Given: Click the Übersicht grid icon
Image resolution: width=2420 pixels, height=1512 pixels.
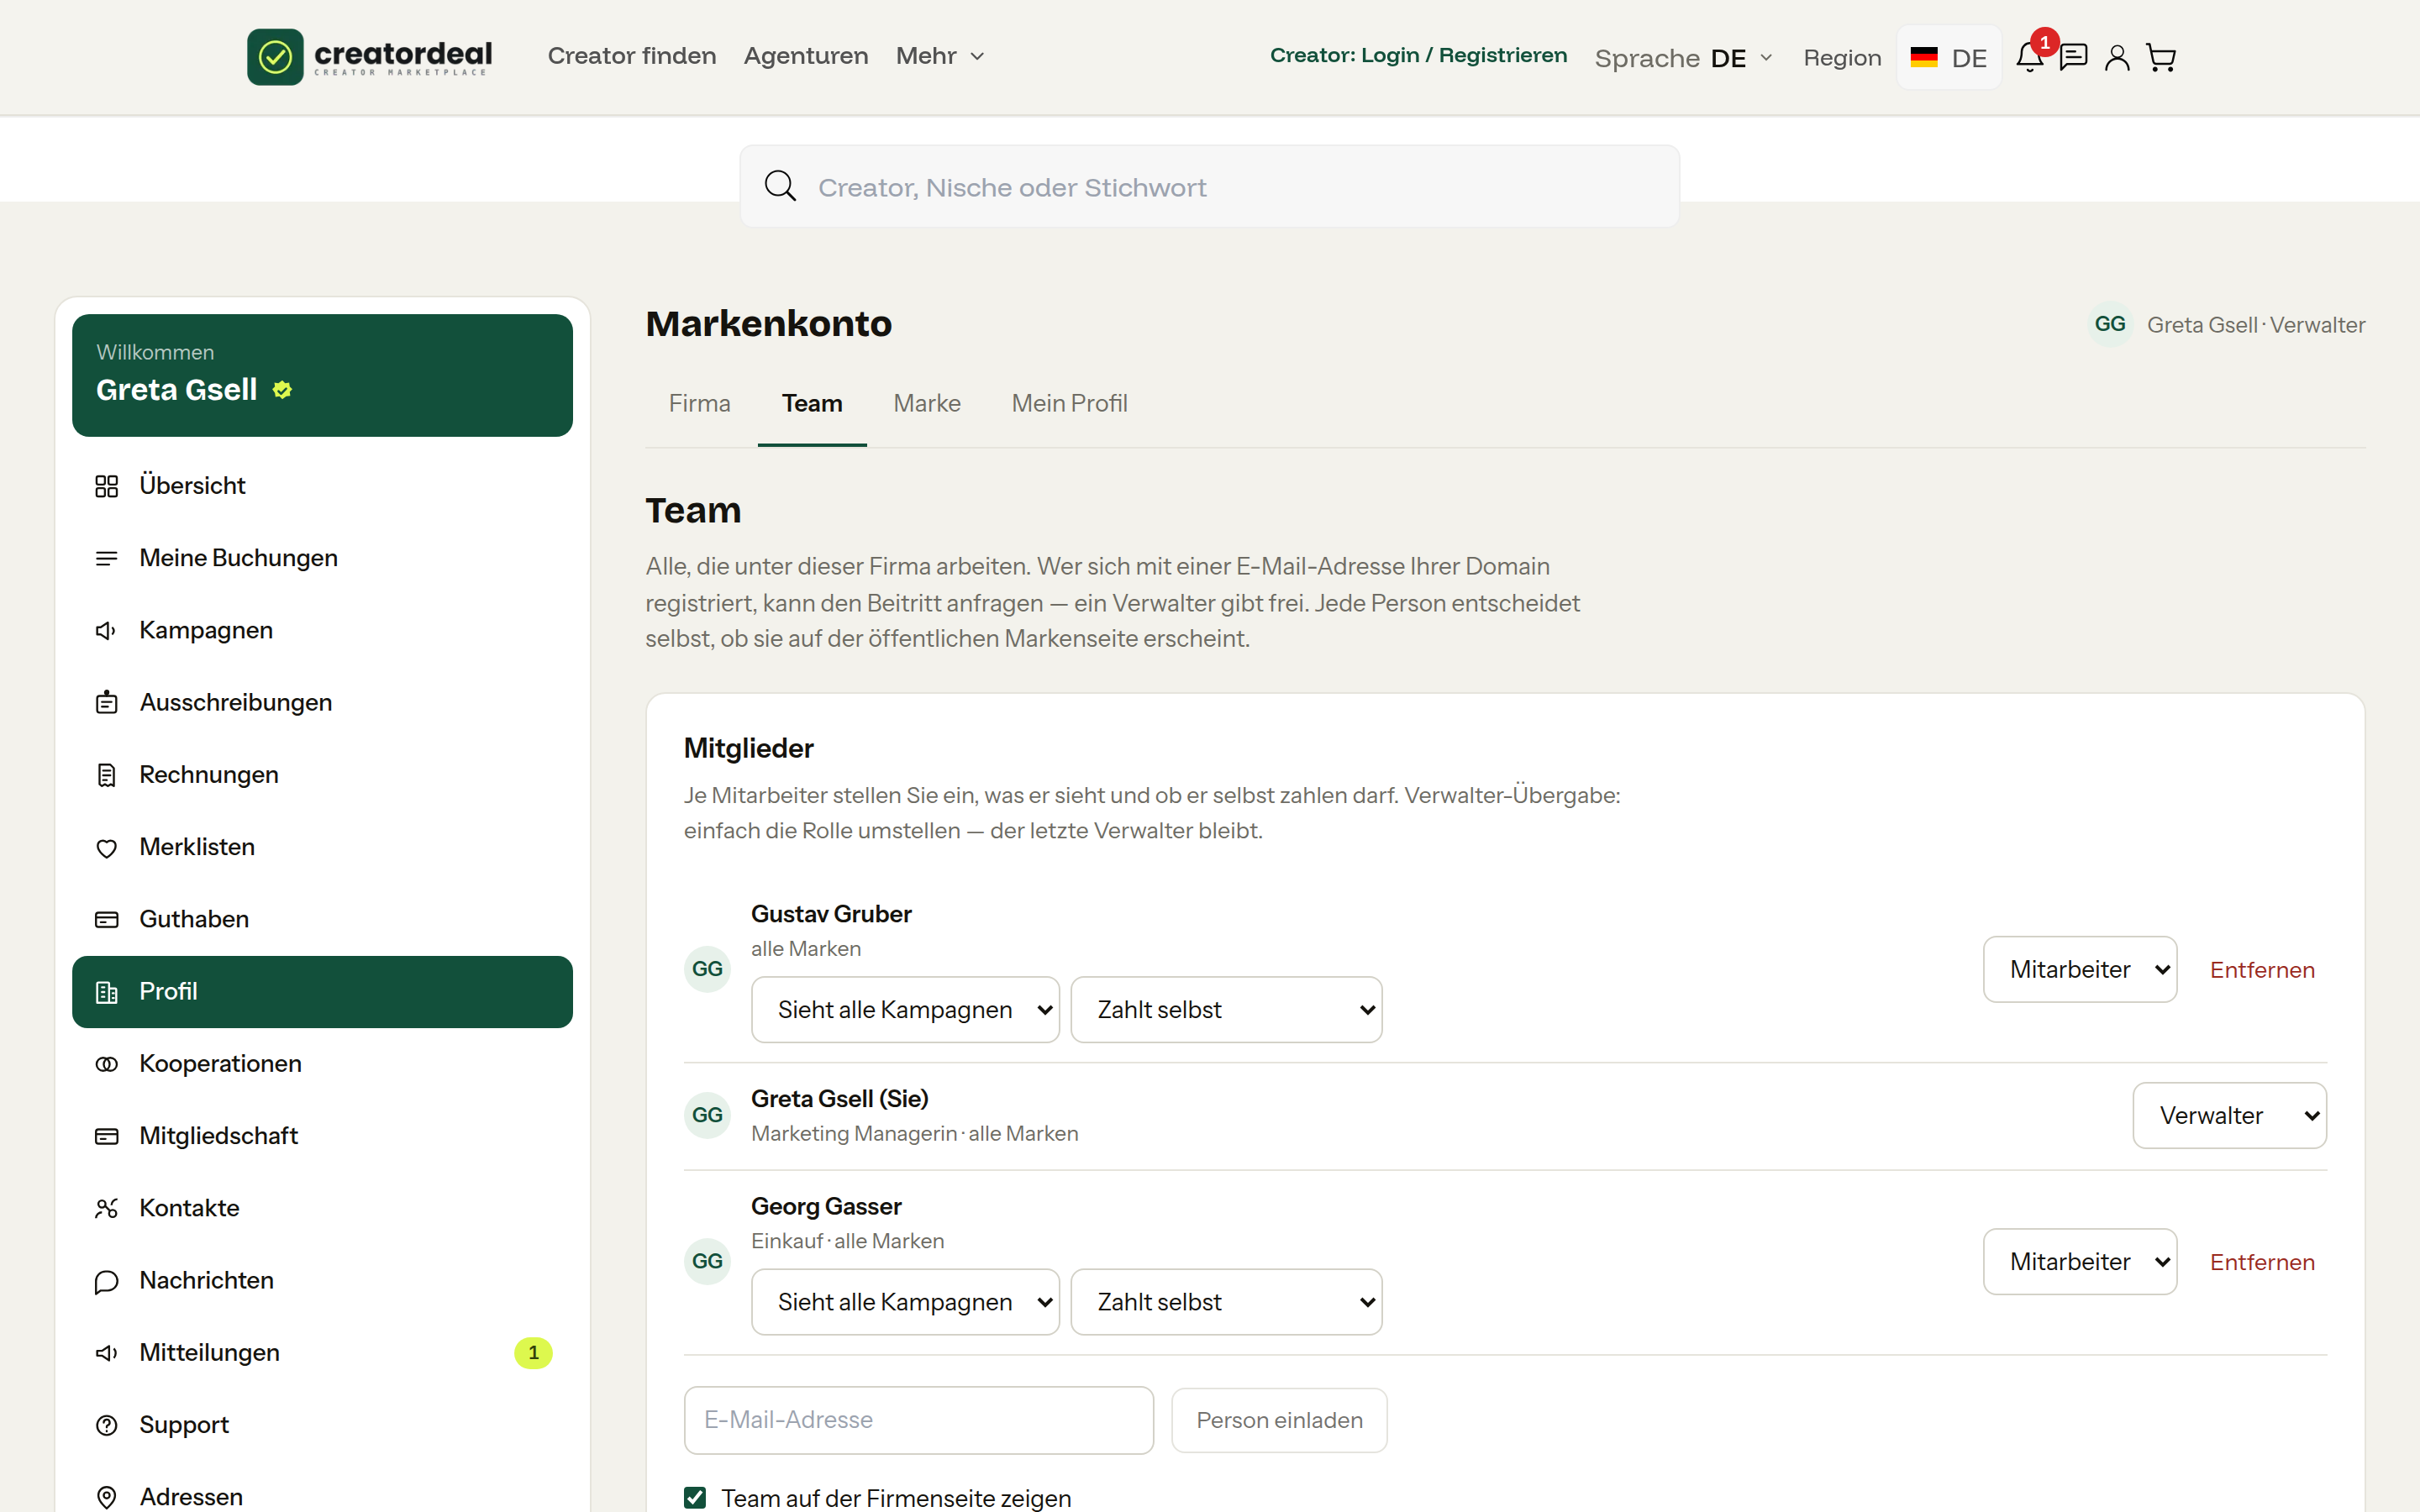Looking at the screenshot, I should pyautogui.click(x=107, y=486).
